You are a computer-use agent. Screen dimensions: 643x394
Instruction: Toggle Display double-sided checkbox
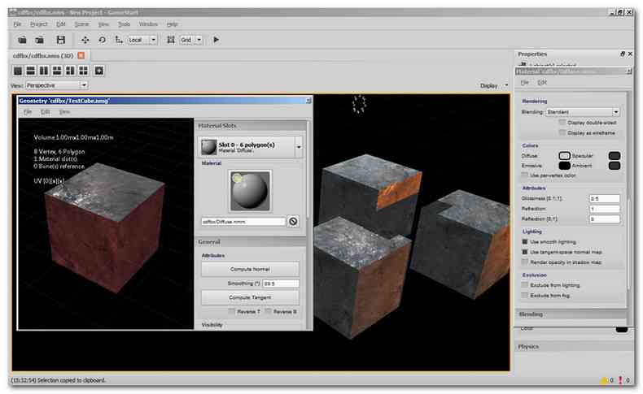pos(562,123)
